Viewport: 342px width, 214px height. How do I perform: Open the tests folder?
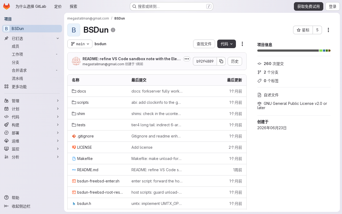[81, 125]
